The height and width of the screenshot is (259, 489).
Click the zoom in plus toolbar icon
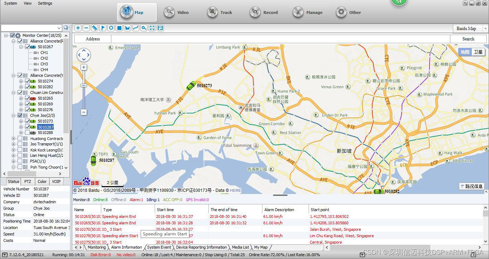click(x=78, y=28)
